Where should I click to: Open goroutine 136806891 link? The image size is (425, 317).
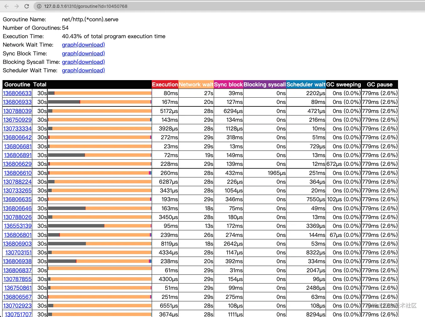[x=18, y=155]
